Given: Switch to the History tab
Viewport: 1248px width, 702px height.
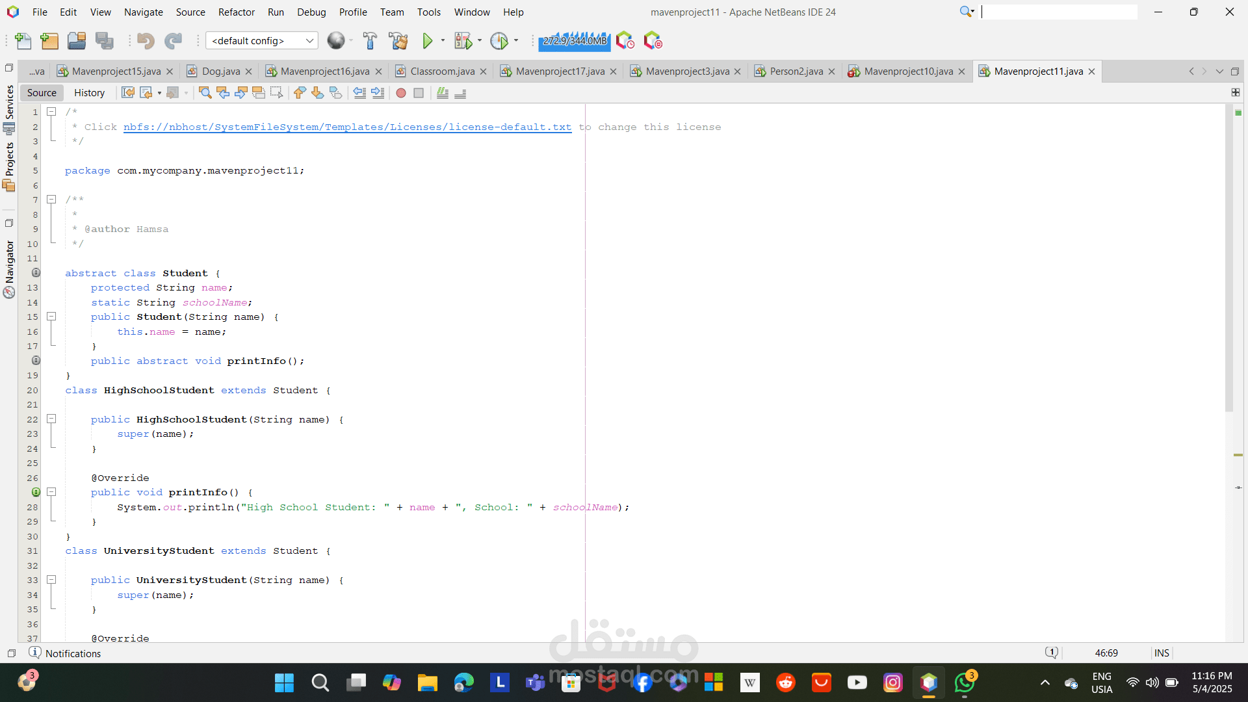Looking at the screenshot, I should [x=89, y=93].
